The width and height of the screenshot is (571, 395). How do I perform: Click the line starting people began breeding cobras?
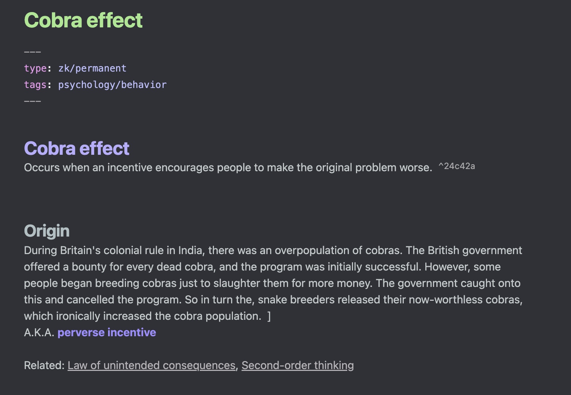tap(272, 283)
